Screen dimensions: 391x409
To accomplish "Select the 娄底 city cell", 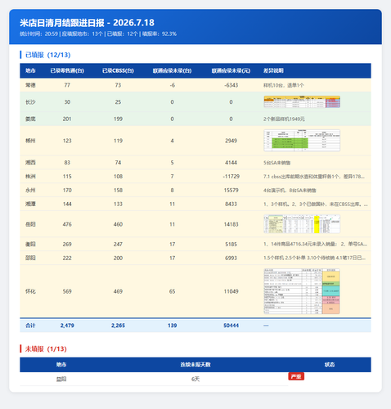I will tap(30, 119).
